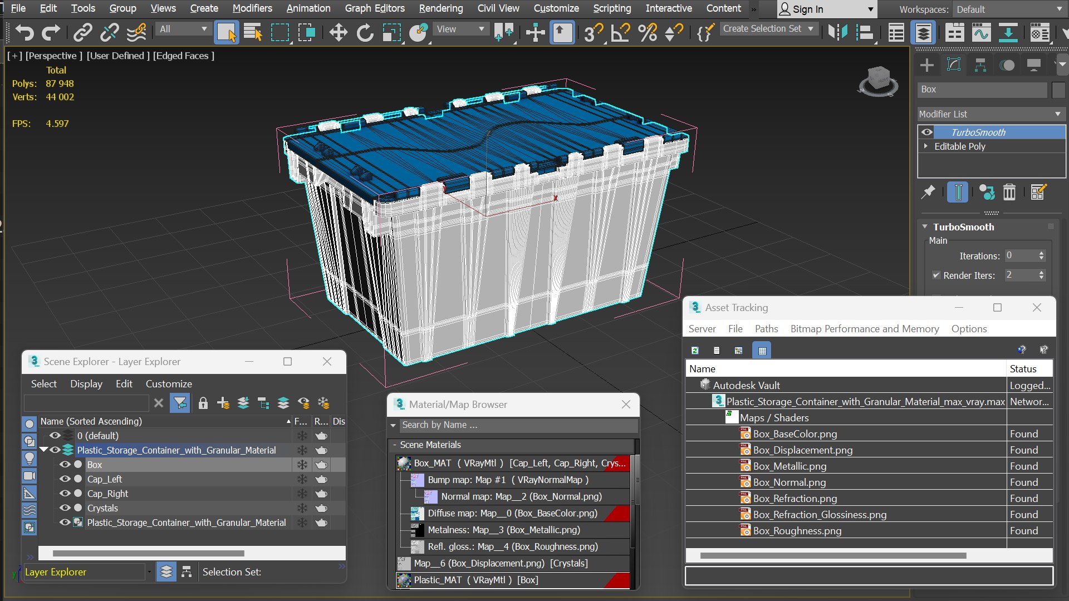Click the Search by Name field
The width and height of the screenshot is (1069, 601).
tap(518, 425)
